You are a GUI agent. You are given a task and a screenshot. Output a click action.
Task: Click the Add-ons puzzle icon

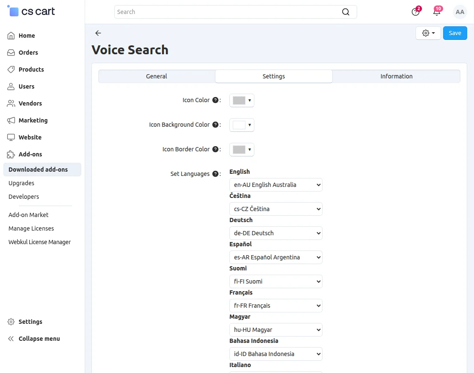[x=11, y=154]
